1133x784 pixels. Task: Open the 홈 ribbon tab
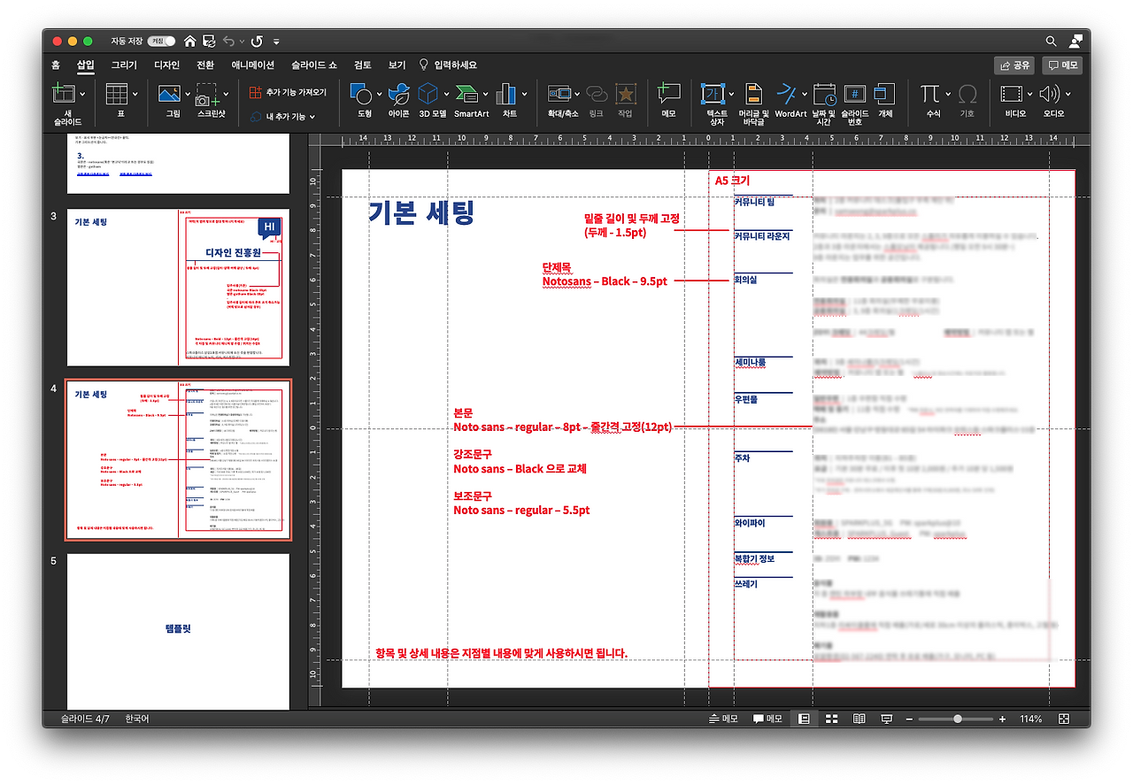coord(56,65)
